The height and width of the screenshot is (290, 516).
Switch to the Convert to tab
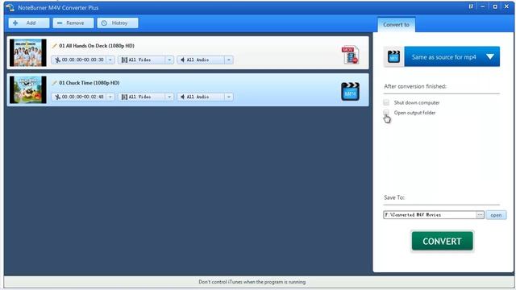click(396, 25)
